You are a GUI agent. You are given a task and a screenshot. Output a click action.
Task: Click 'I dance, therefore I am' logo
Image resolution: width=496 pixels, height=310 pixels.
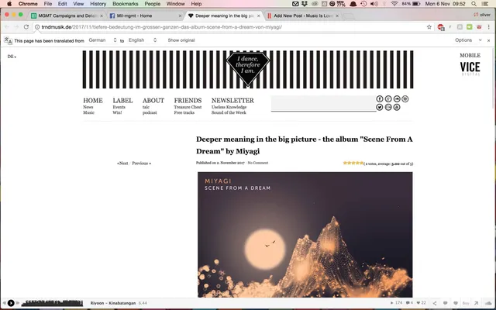(x=248, y=68)
